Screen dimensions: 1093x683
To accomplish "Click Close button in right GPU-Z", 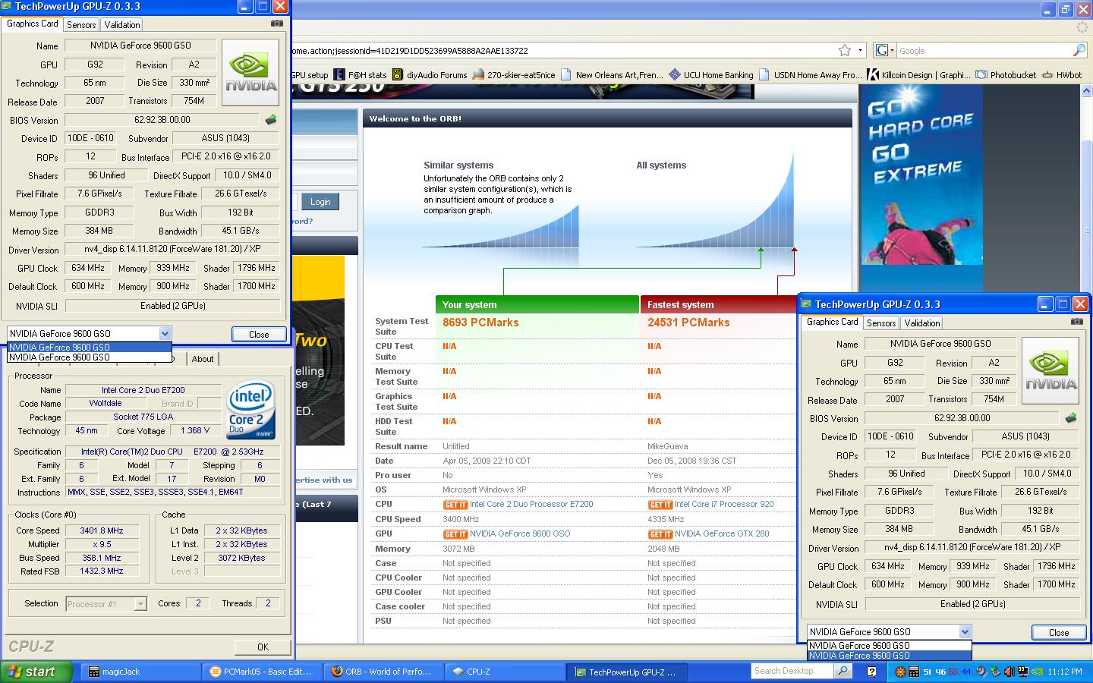I will 1058,632.
